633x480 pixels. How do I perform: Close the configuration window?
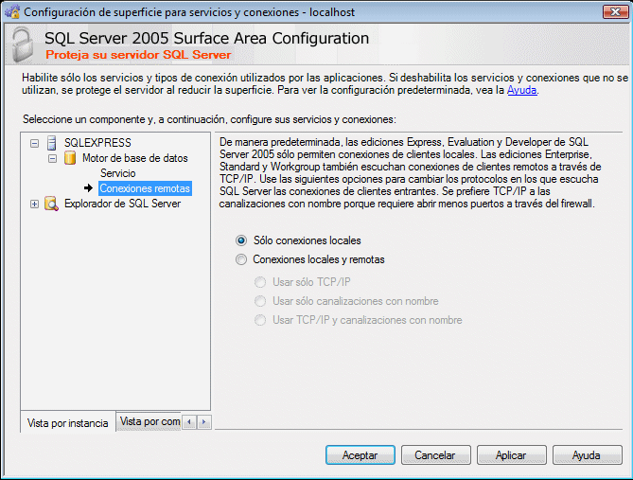(x=615, y=11)
